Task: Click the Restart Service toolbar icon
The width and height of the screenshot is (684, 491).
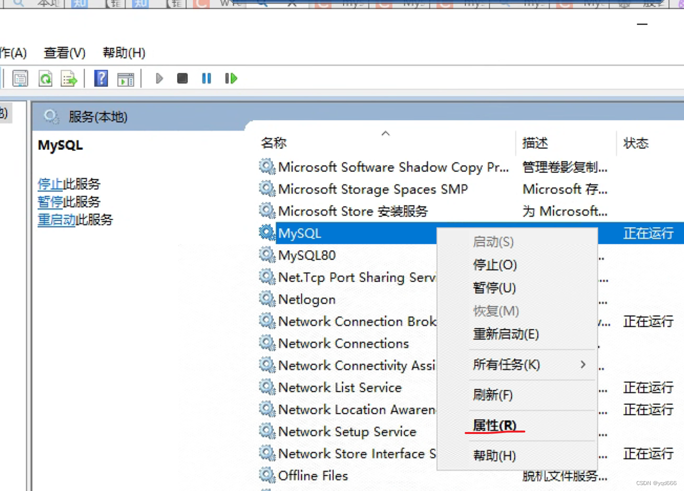Action: pos(231,79)
